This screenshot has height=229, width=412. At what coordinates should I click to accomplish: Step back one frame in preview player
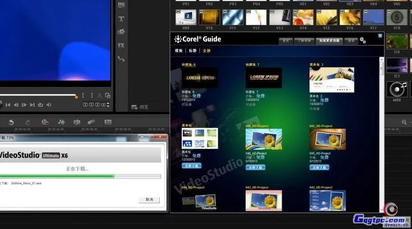(x=16, y=105)
